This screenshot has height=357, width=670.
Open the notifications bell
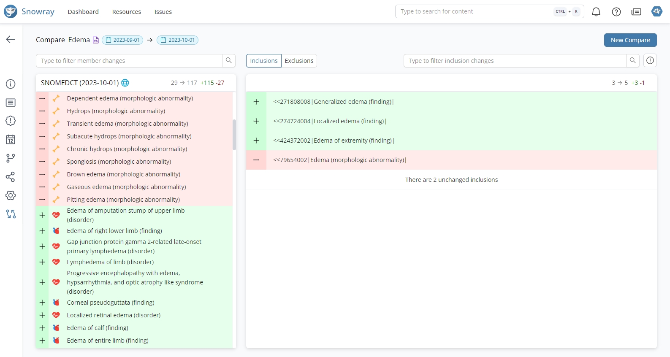(596, 12)
